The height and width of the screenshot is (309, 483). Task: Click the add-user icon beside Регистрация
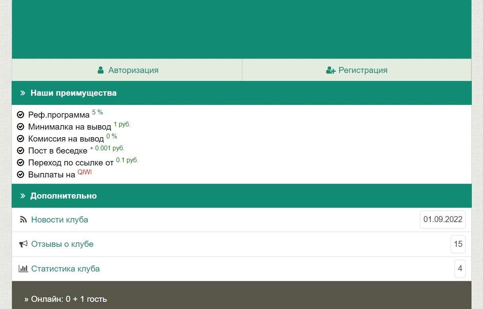click(x=331, y=71)
